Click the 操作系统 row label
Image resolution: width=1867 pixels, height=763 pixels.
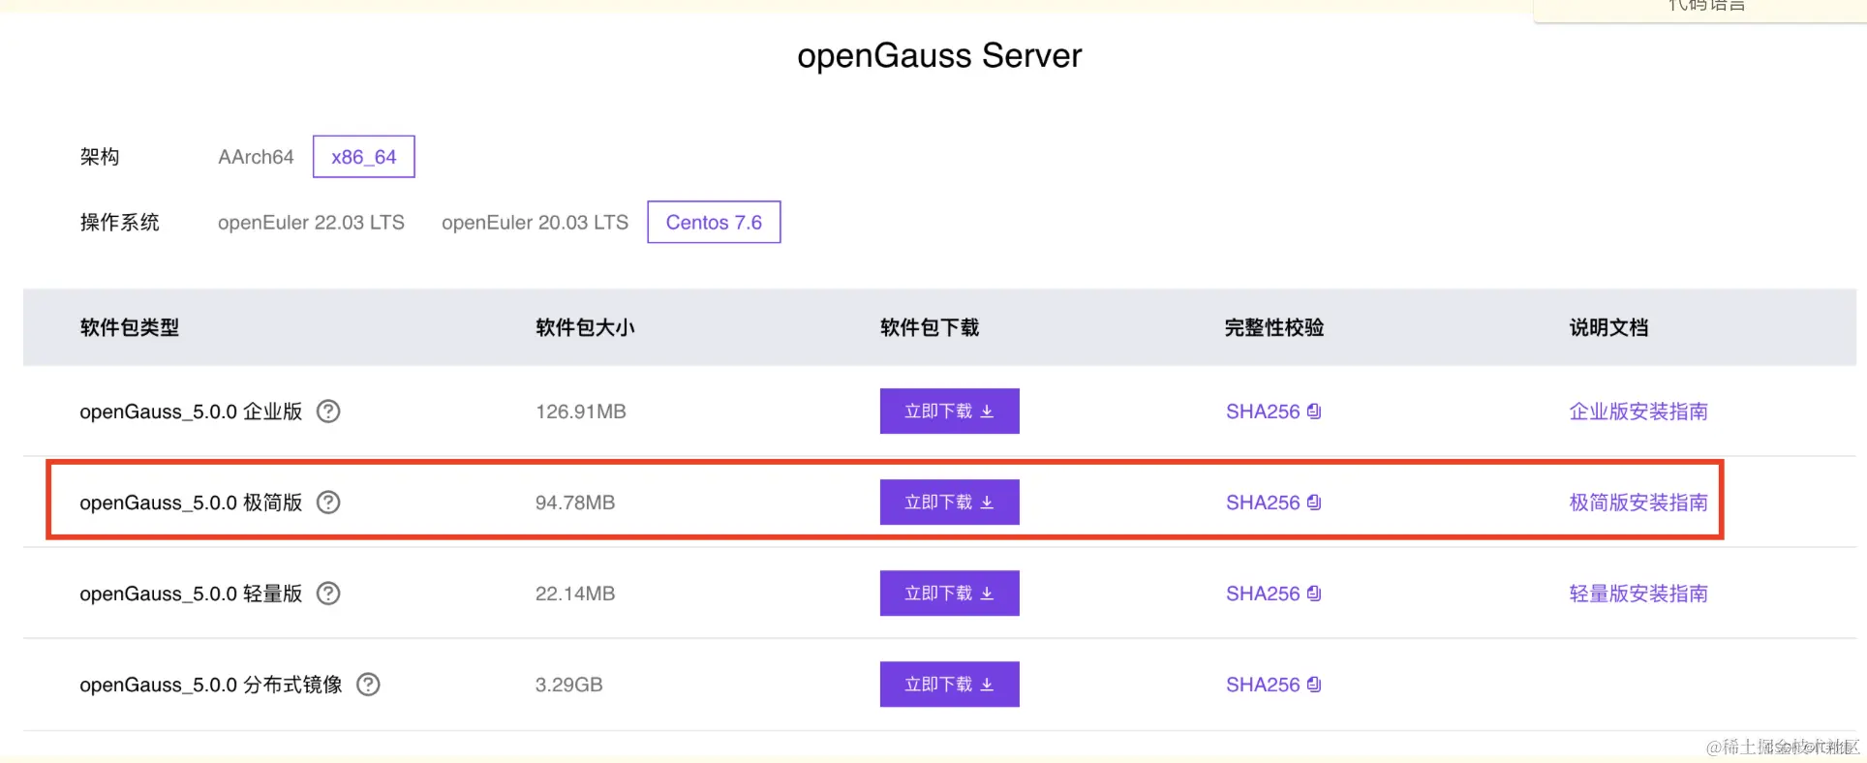[x=119, y=223]
